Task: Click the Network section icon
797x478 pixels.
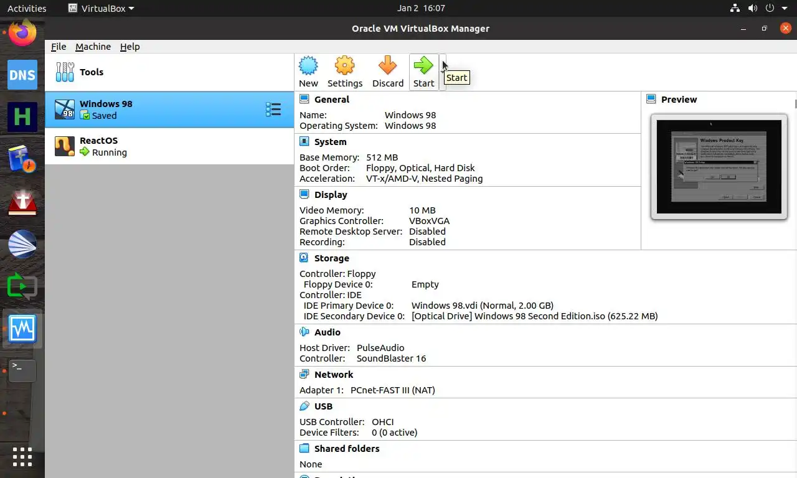Action: click(304, 374)
